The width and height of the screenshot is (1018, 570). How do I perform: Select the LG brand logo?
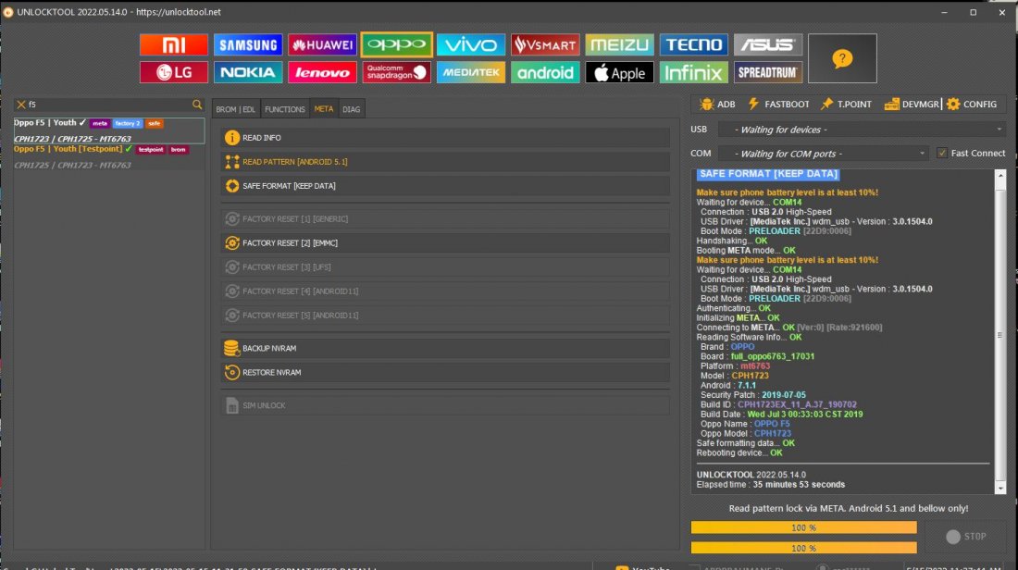pyautogui.click(x=173, y=72)
